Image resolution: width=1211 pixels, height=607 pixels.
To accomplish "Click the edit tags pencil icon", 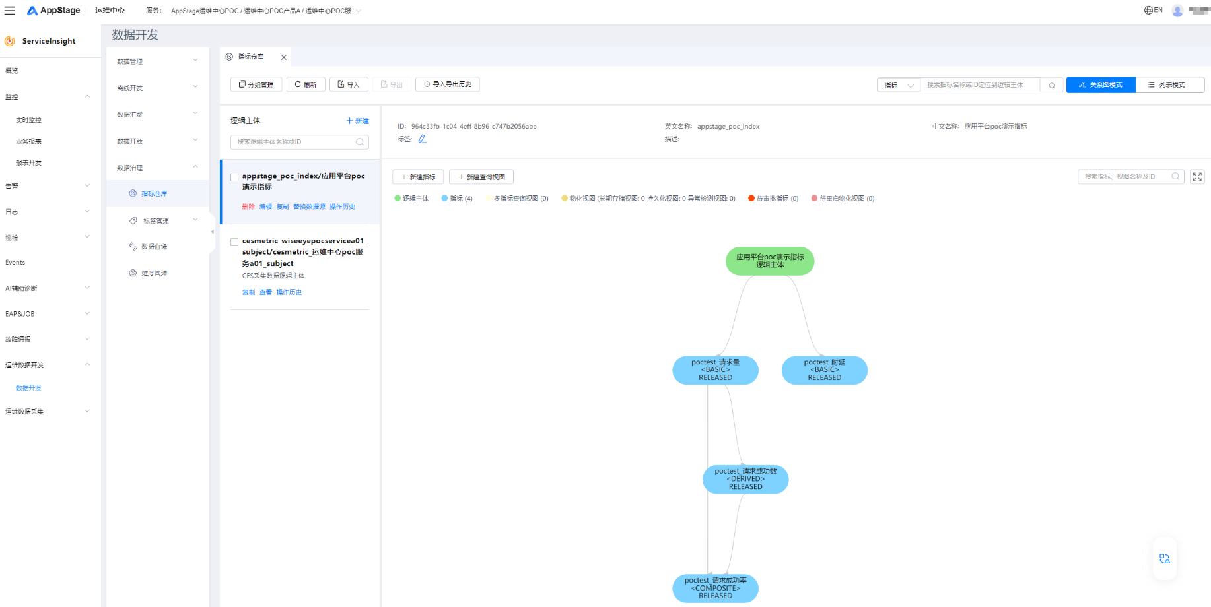I will click(x=422, y=139).
